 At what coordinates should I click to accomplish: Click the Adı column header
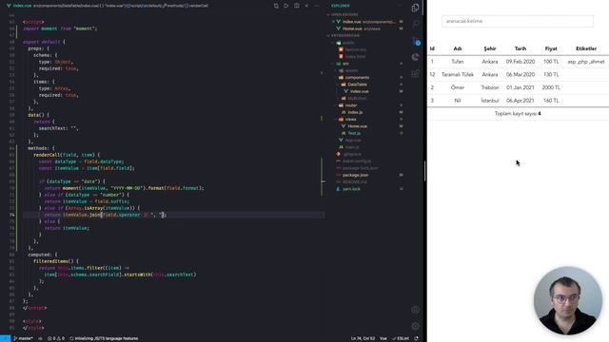458,48
